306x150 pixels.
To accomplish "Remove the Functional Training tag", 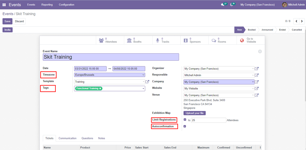I will [x=100, y=89].
